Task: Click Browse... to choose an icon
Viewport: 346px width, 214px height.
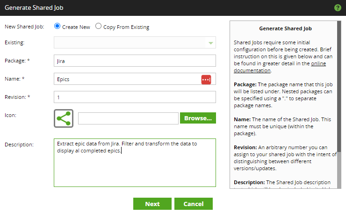Action: click(x=198, y=118)
